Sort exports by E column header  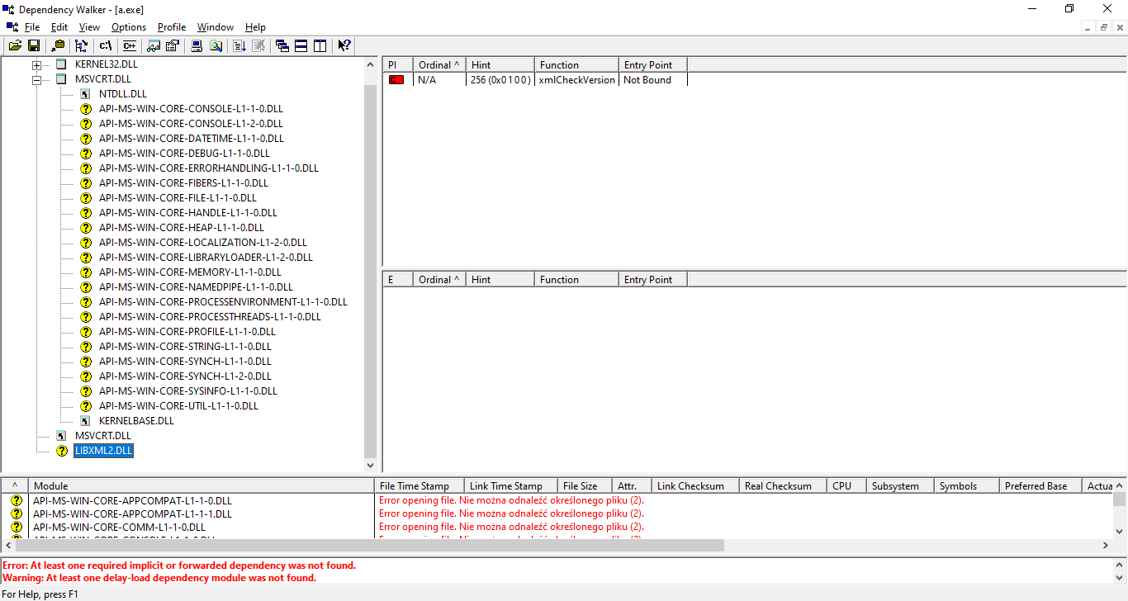tap(397, 280)
